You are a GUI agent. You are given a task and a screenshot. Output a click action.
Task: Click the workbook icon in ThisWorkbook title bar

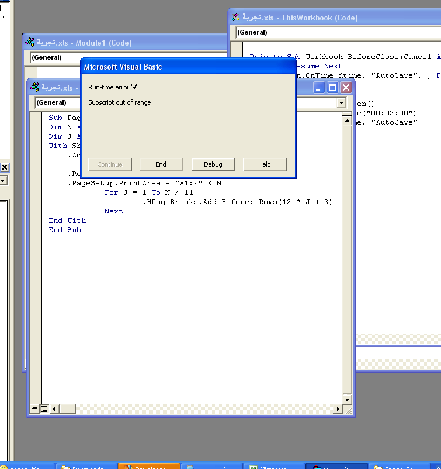(x=236, y=18)
